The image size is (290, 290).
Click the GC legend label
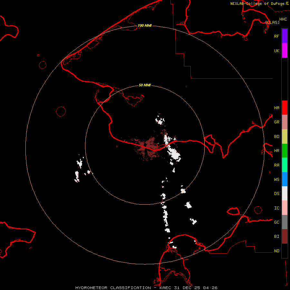tap(276, 222)
